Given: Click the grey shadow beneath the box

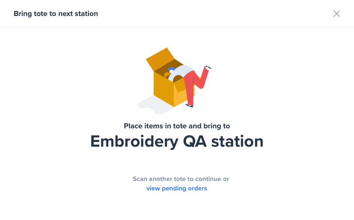Looking at the screenshot, I should tap(153, 106).
